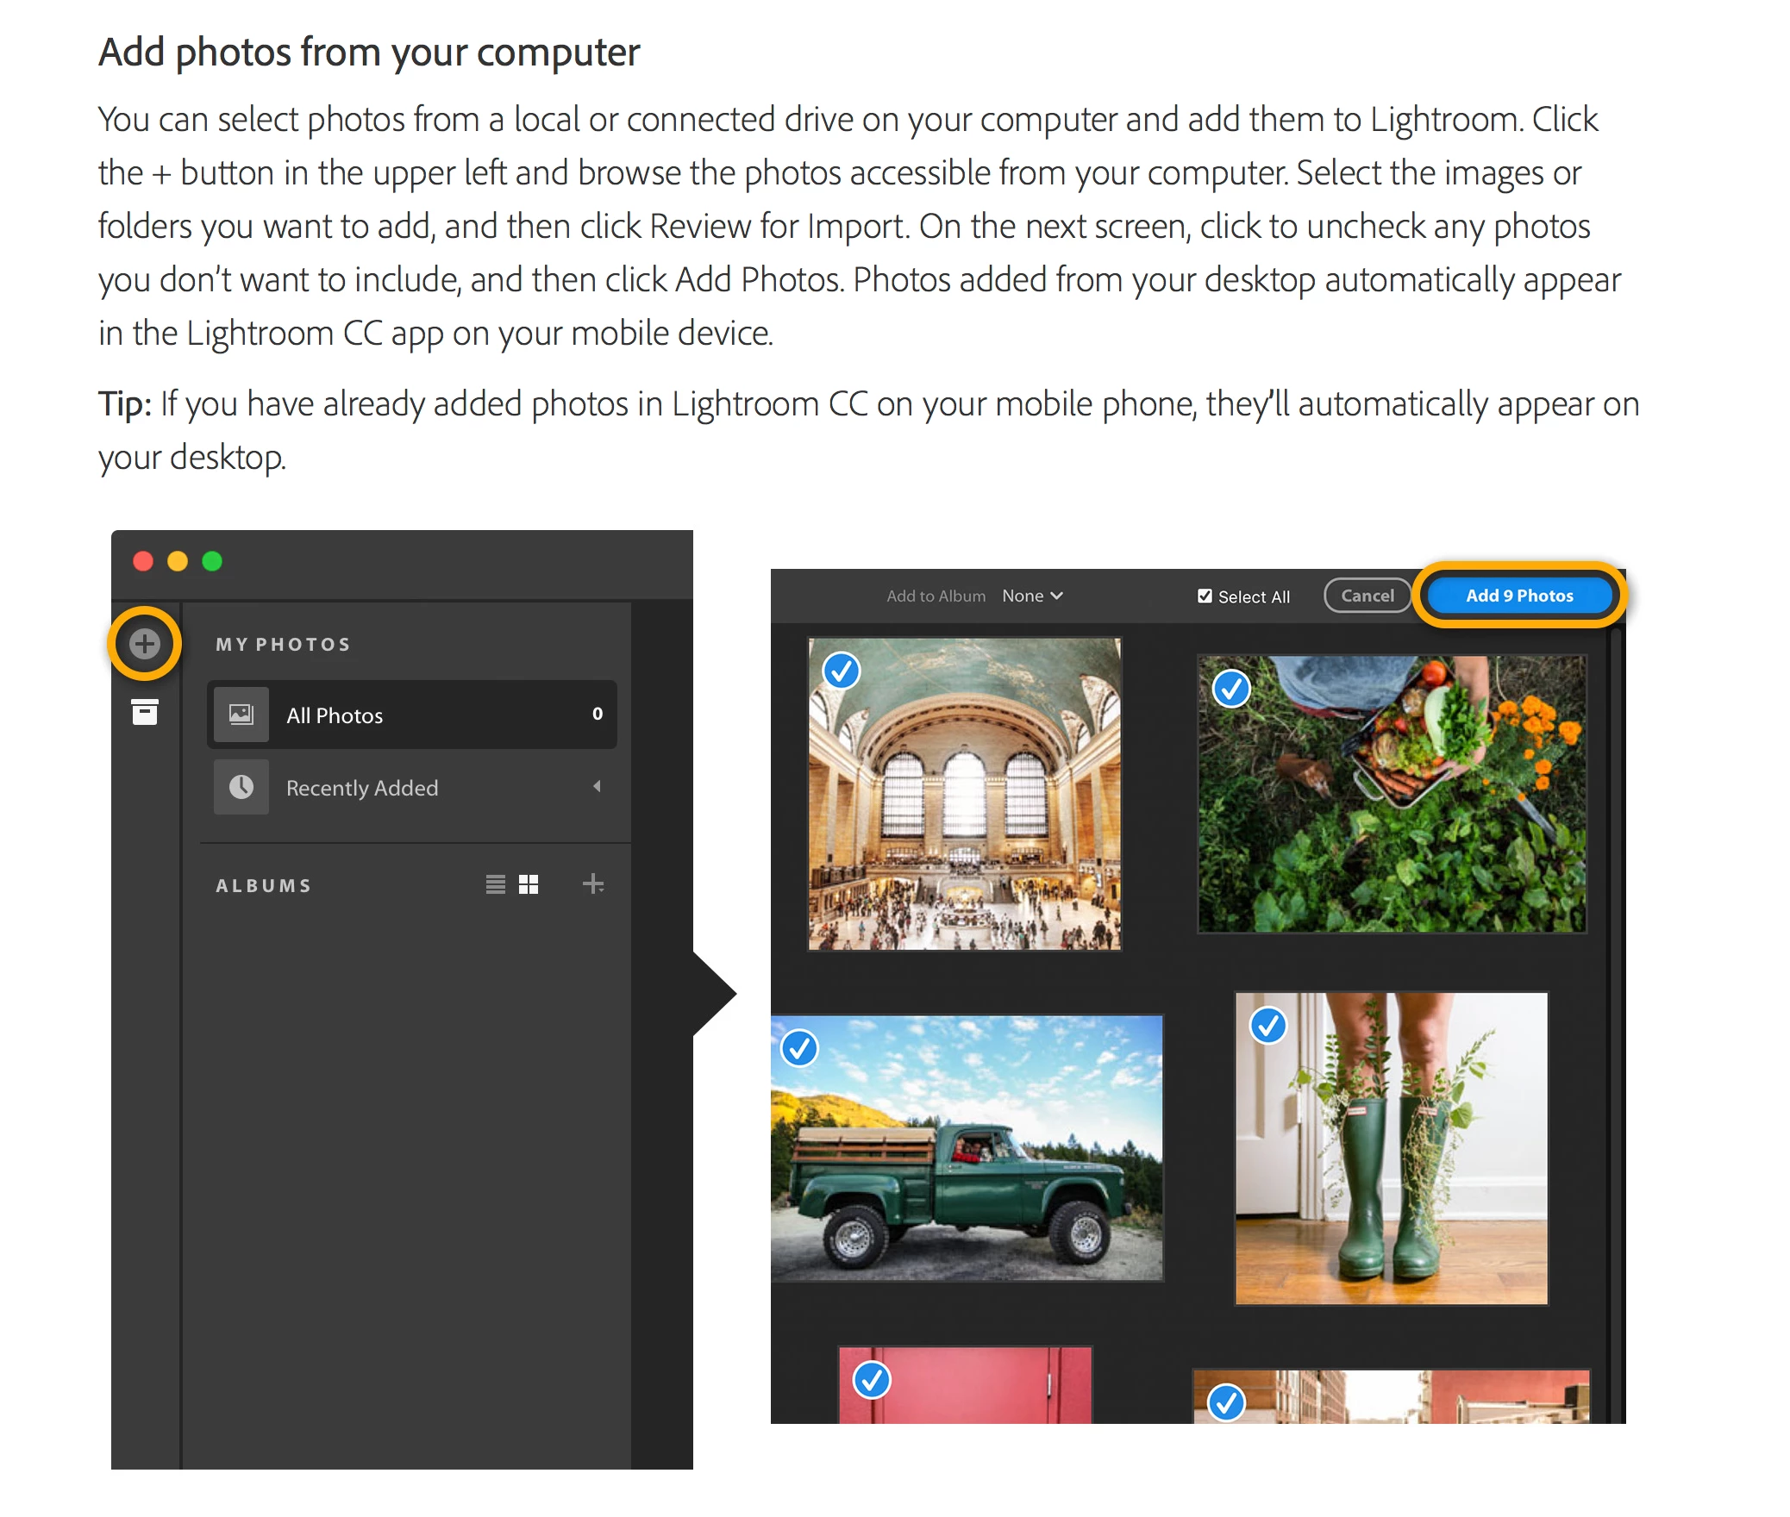Toggle the Select All checkbox

coord(1205,596)
